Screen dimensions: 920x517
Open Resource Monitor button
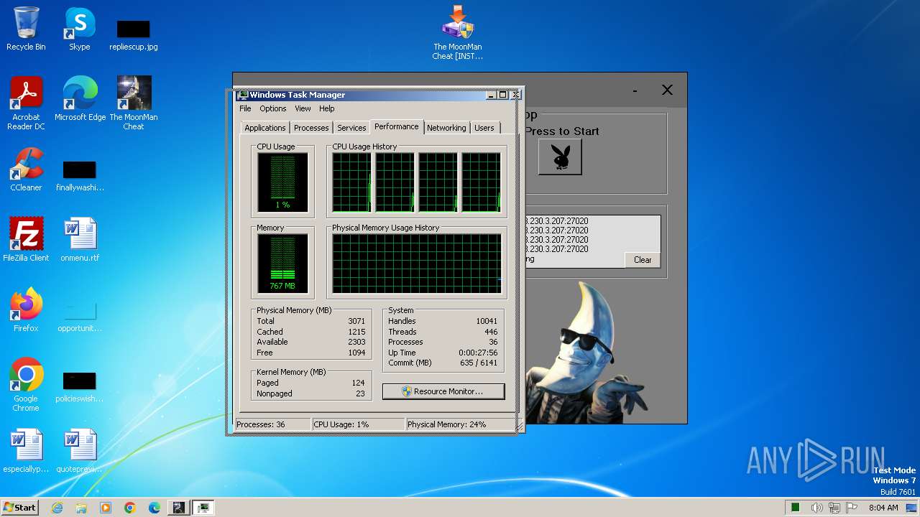(x=443, y=391)
